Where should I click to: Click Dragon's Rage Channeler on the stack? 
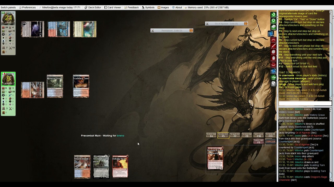[x=215, y=158]
